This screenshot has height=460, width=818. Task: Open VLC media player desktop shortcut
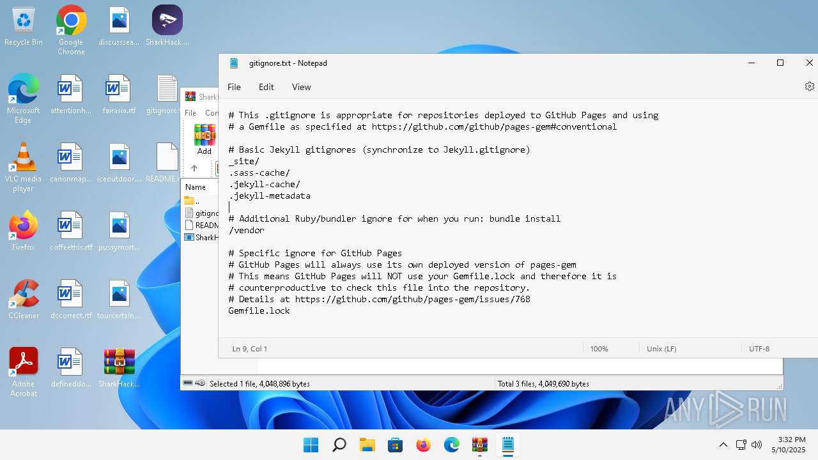pyautogui.click(x=24, y=167)
